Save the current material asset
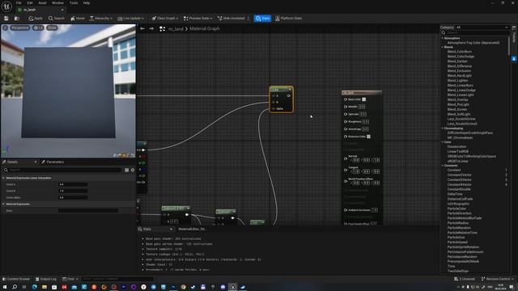The width and height of the screenshot is (518, 291). click(6, 19)
